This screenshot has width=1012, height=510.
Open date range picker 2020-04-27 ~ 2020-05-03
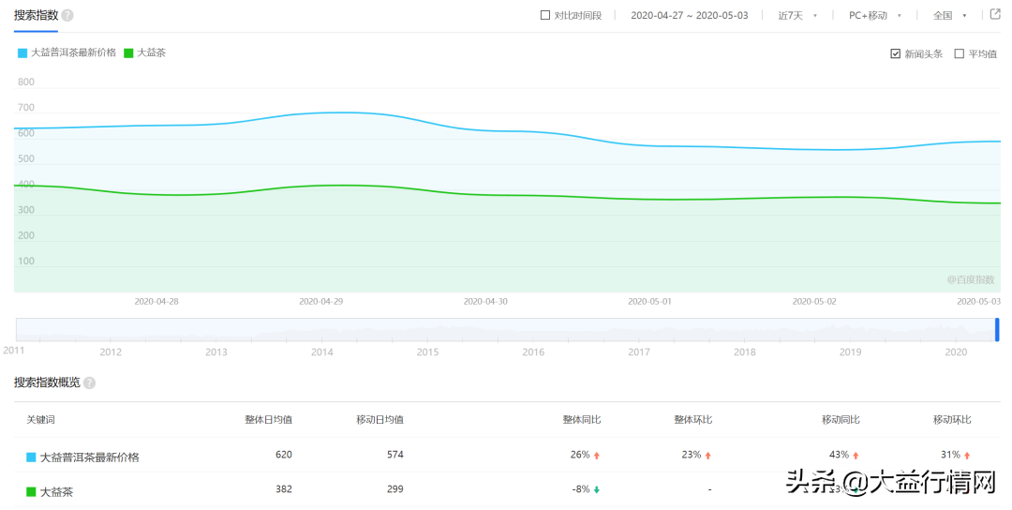coord(690,16)
